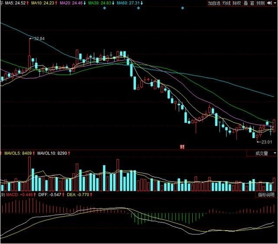The height and width of the screenshot is (244, 278).
Task: Click the red 财 financial report marker
Action: coord(182,147)
